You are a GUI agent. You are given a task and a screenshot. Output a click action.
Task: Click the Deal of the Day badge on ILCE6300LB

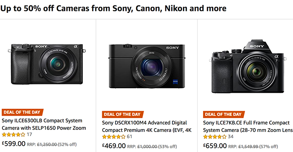click(x=23, y=112)
